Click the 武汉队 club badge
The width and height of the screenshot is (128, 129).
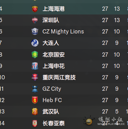click(35, 111)
